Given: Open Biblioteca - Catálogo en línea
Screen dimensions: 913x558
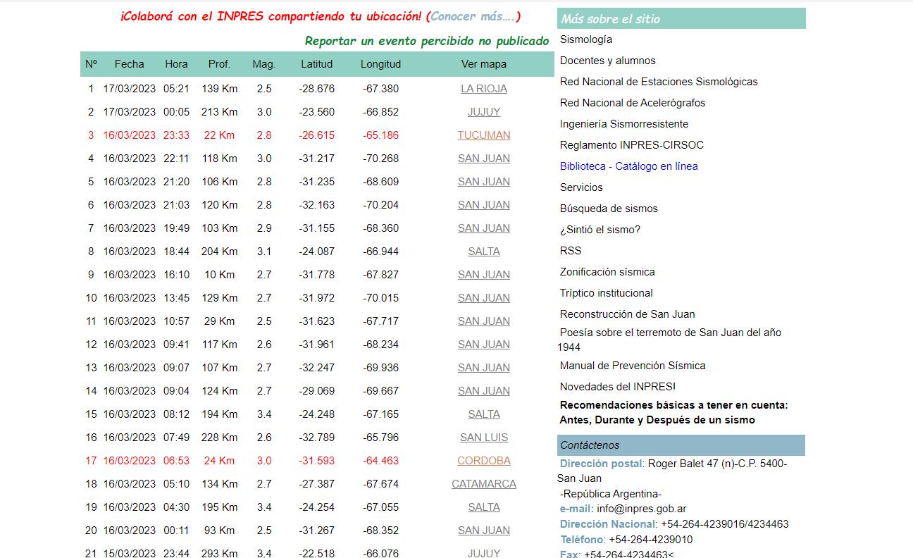Looking at the screenshot, I should click(x=628, y=166).
